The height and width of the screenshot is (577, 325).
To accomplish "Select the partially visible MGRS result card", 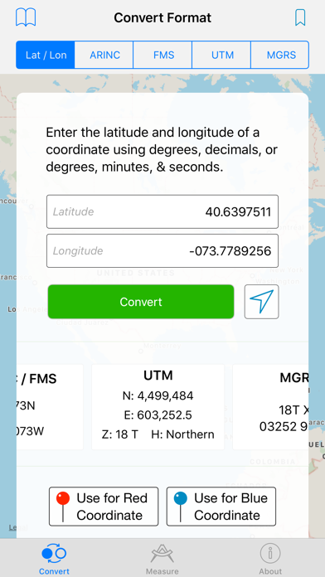I will pos(270,406).
